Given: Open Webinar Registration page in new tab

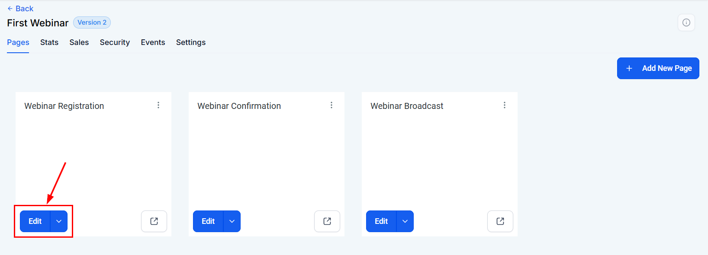Looking at the screenshot, I should [x=154, y=221].
